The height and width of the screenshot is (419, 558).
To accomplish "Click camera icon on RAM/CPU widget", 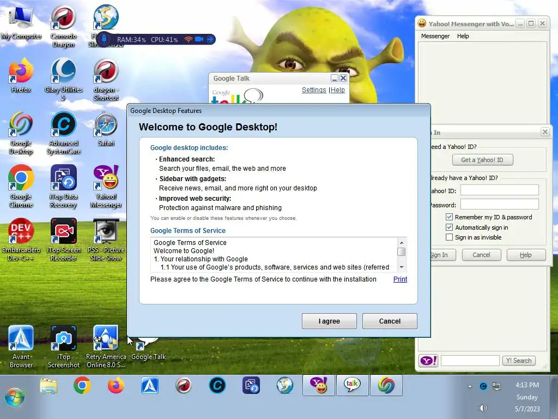I will tap(199, 39).
